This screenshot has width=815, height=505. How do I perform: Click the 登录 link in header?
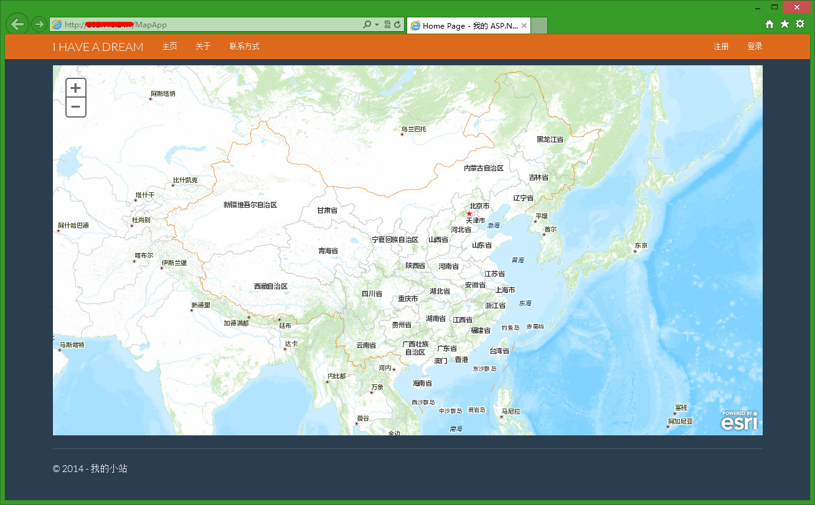pos(755,47)
